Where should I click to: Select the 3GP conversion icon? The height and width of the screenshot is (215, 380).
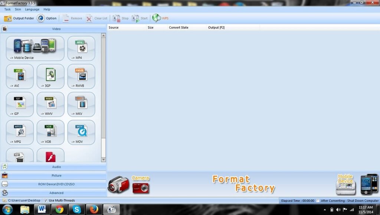point(50,76)
